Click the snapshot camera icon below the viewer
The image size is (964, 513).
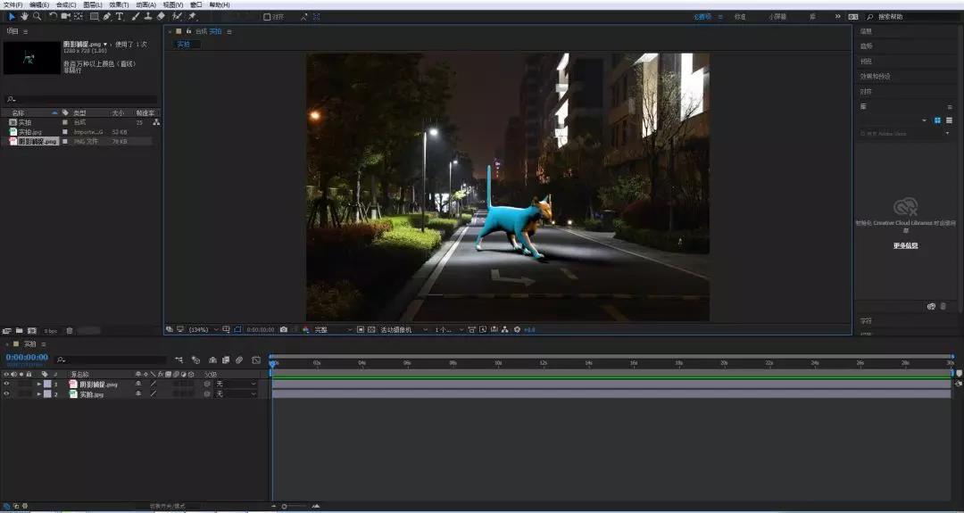tap(284, 329)
